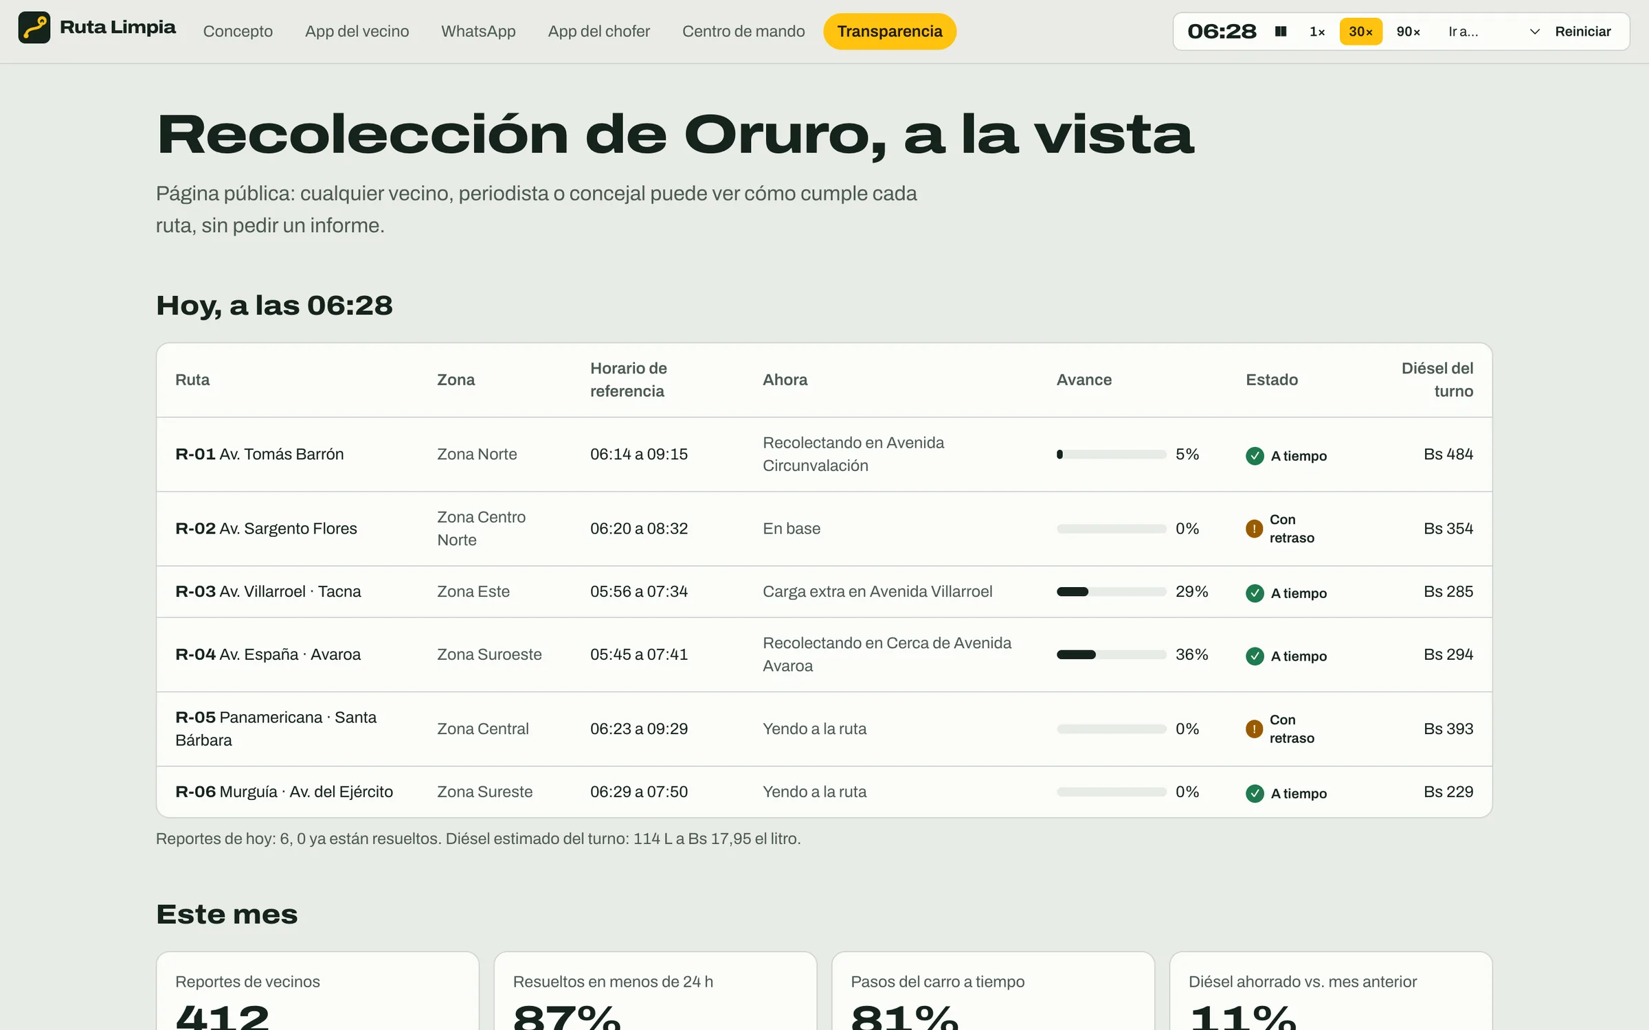
Task: Select the Transparencia tab
Action: coord(890,32)
